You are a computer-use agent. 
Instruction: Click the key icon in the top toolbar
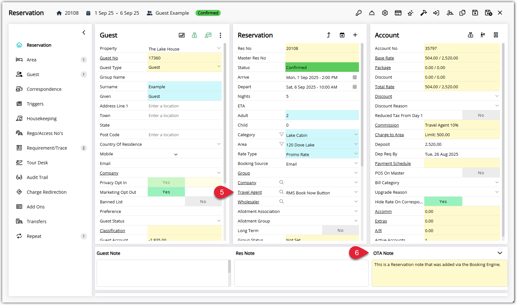click(x=359, y=13)
